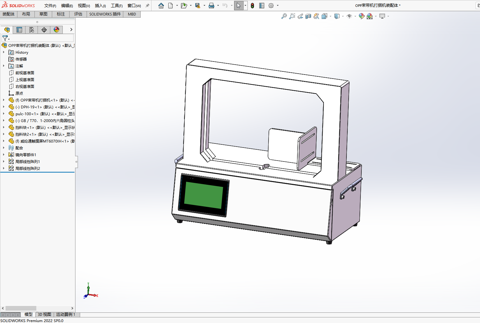Open View Settings monitor icon
This screenshot has height=323, width=480.
click(x=382, y=16)
